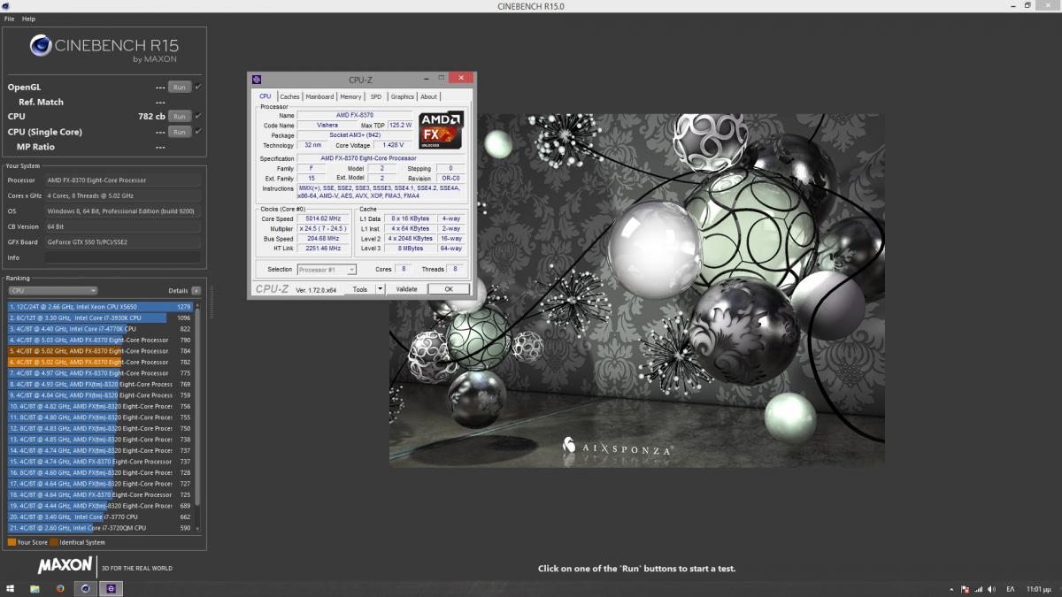Click the rendered scene image in Cinebench
The width and height of the screenshot is (1062, 597).
[x=636, y=290]
